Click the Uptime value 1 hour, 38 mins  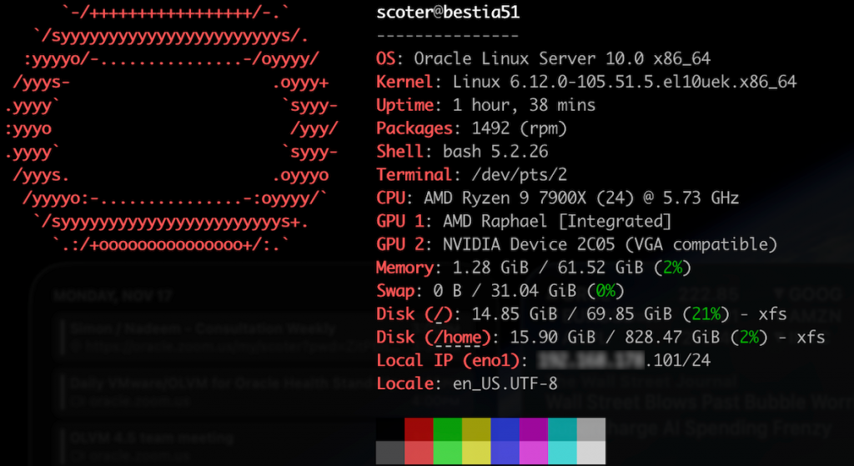(524, 105)
